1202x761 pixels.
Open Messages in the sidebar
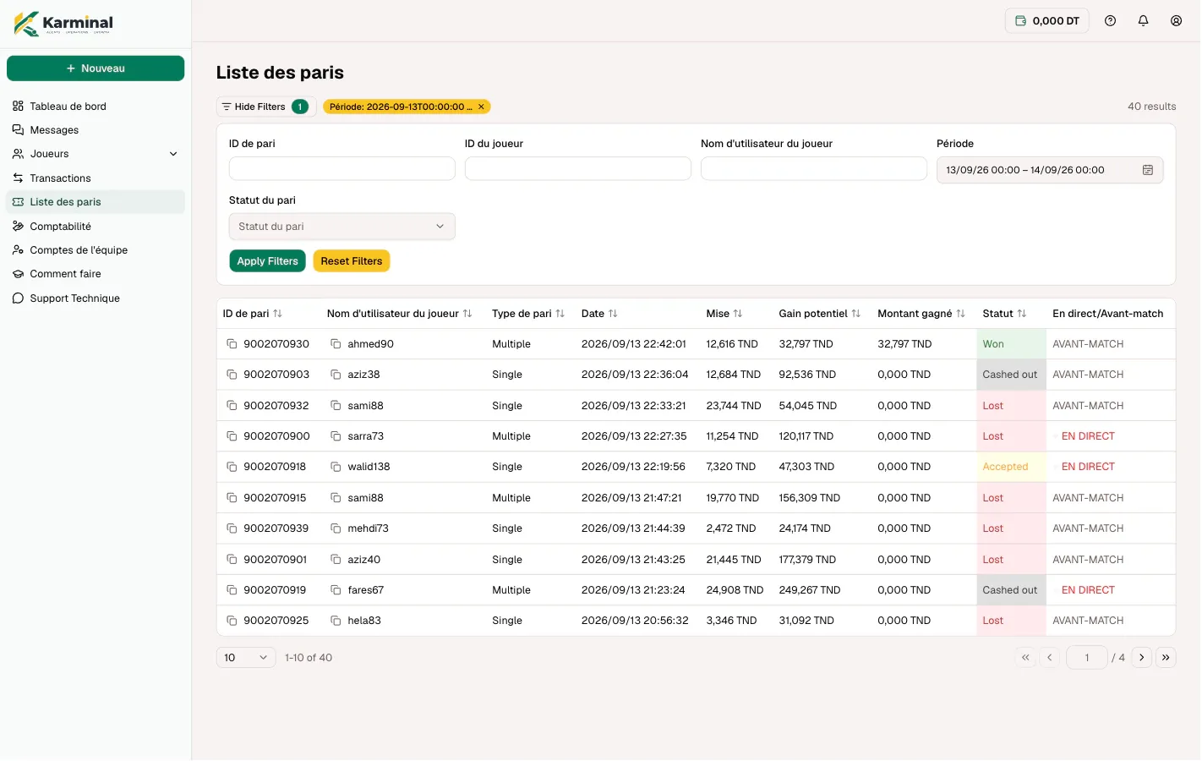point(96,130)
